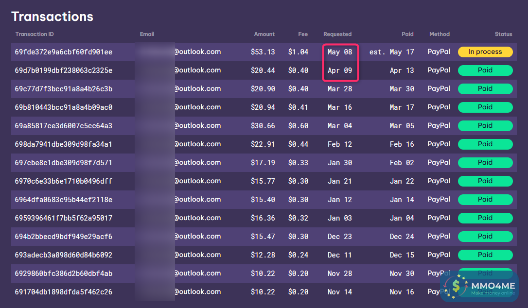Select transaction ID 6929860bfc386d2b60dbf4ab
Viewport: 528px width, 308px height.
pyautogui.click(x=64, y=274)
